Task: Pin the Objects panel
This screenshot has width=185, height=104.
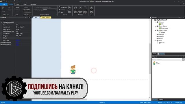Action: click(182, 57)
